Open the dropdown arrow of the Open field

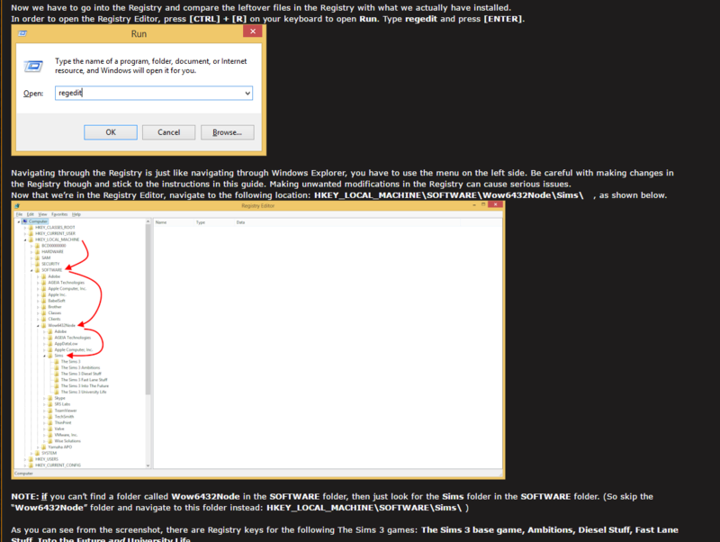tap(247, 94)
